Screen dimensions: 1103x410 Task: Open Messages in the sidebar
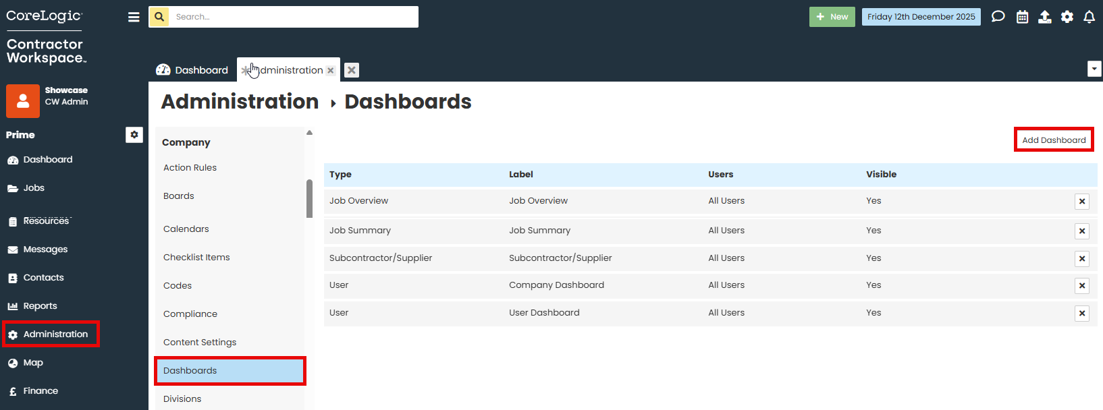(45, 250)
